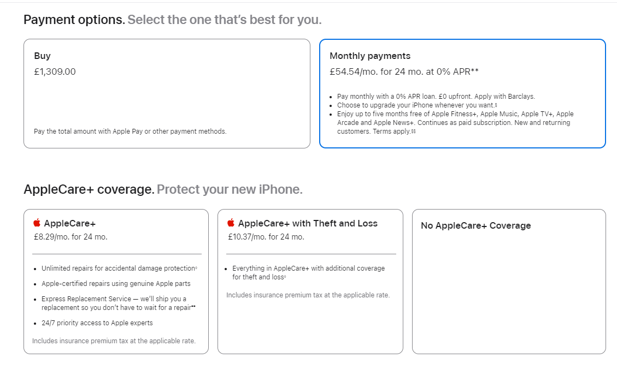Click the Apple logo beside Theft and Loss
The width and height of the screenshot is (617, 370).
231,223
